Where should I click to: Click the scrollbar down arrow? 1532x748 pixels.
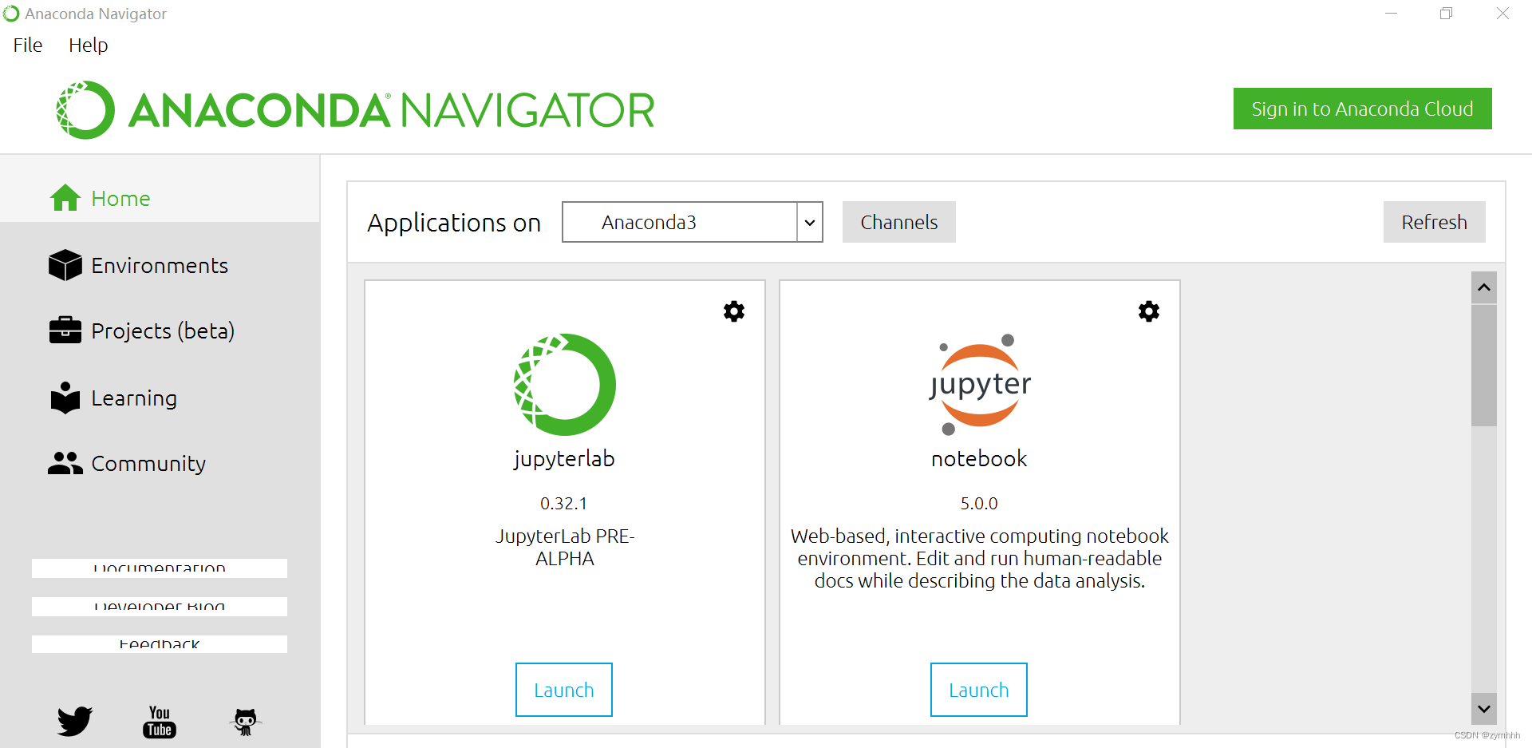(x=1484, y=709)
